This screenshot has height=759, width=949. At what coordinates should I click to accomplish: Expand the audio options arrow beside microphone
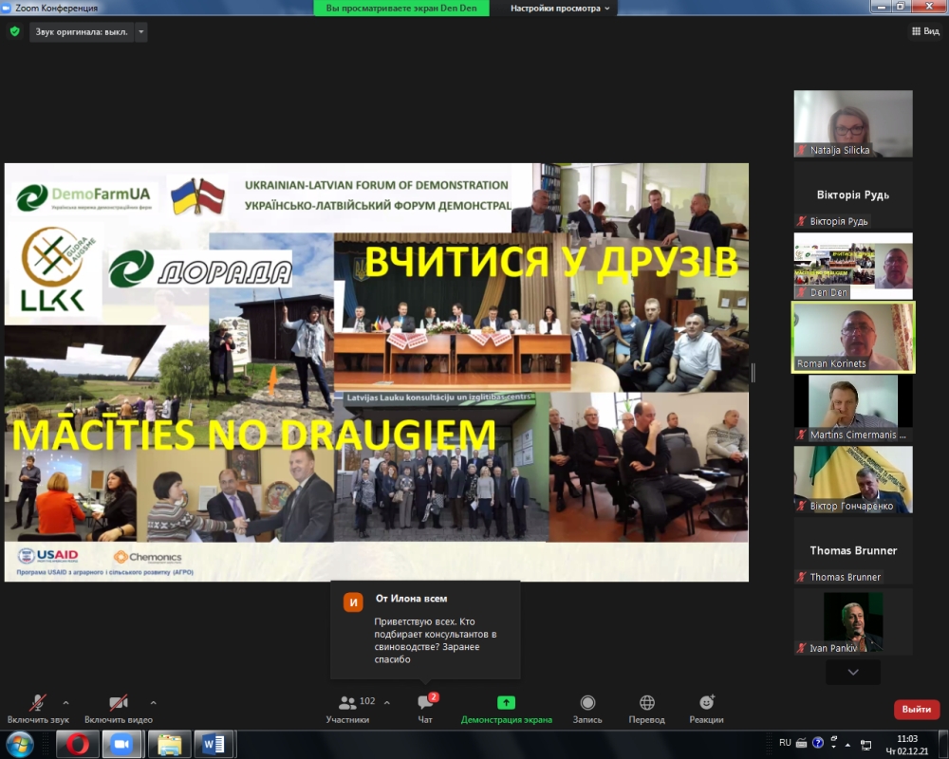(65, 703)
